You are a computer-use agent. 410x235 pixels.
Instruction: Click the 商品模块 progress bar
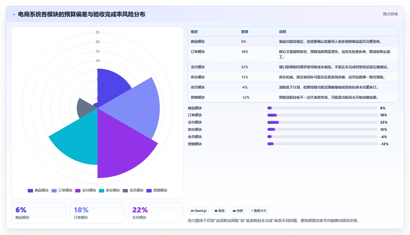(x=323, y=108)
